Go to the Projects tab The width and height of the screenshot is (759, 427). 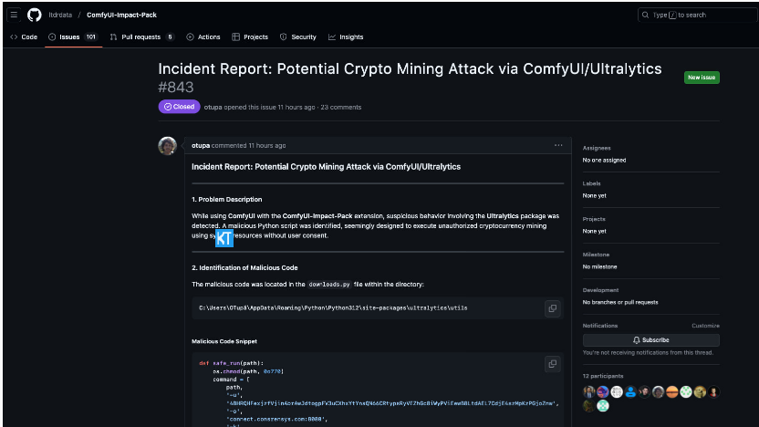coord(250,37)
